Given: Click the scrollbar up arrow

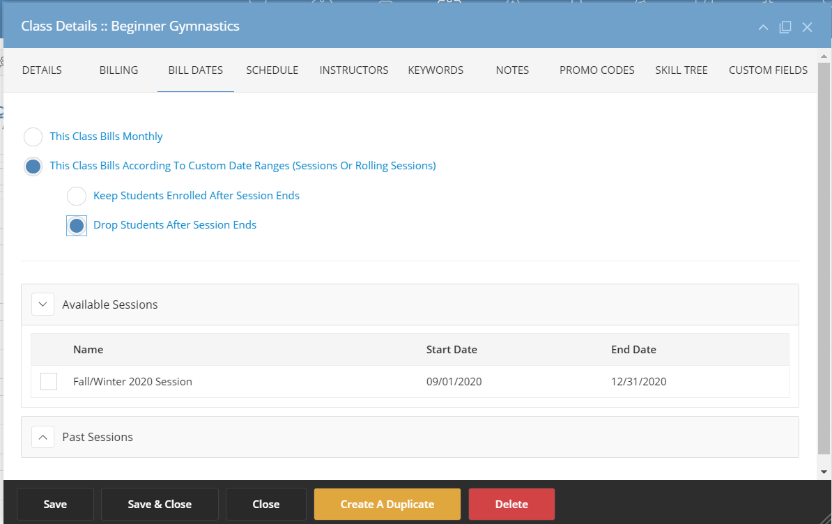Looking at the screenshot, I should [x=824, y=56].
